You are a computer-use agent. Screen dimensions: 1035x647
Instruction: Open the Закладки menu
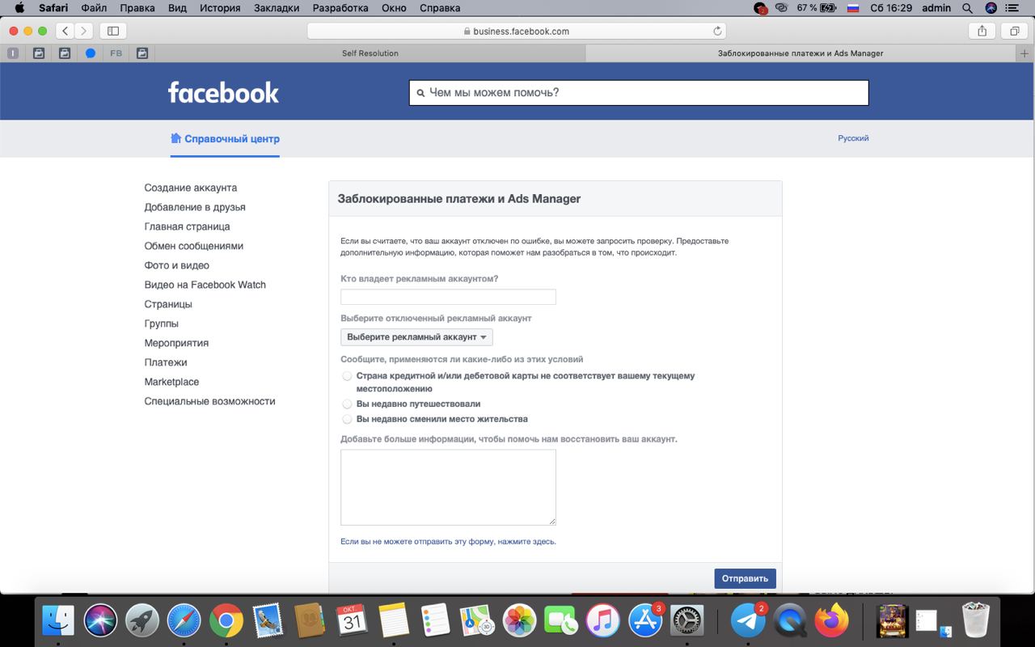276,8
